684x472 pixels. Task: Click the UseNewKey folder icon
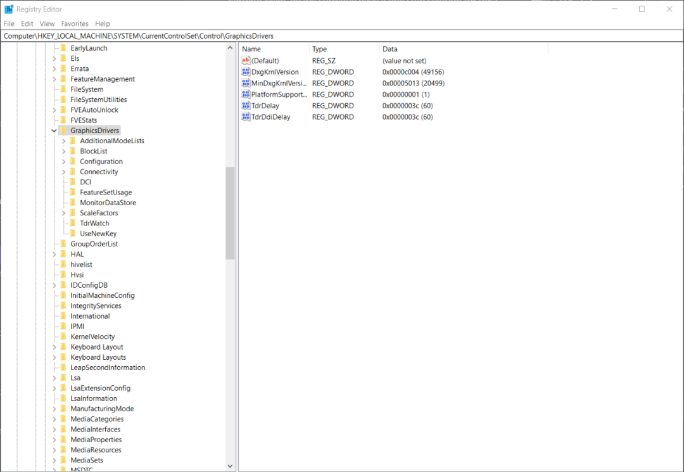click(x=73, y=233)
